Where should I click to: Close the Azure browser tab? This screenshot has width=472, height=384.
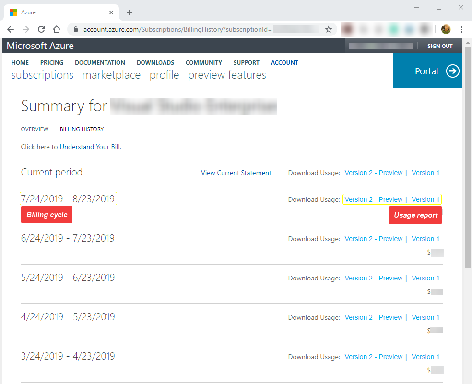111,12
